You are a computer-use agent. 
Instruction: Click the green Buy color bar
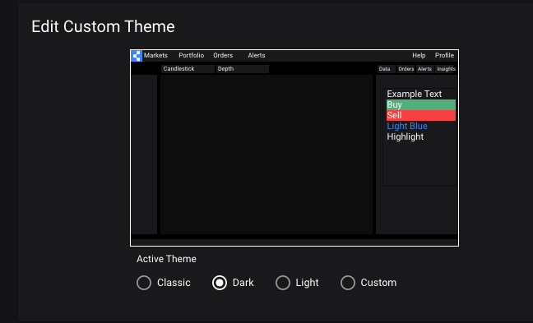(421, 105)
